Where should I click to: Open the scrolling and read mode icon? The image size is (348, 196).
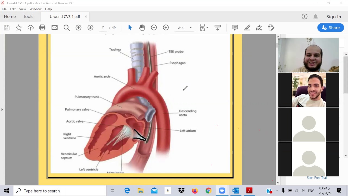click(x=217, y=27)
